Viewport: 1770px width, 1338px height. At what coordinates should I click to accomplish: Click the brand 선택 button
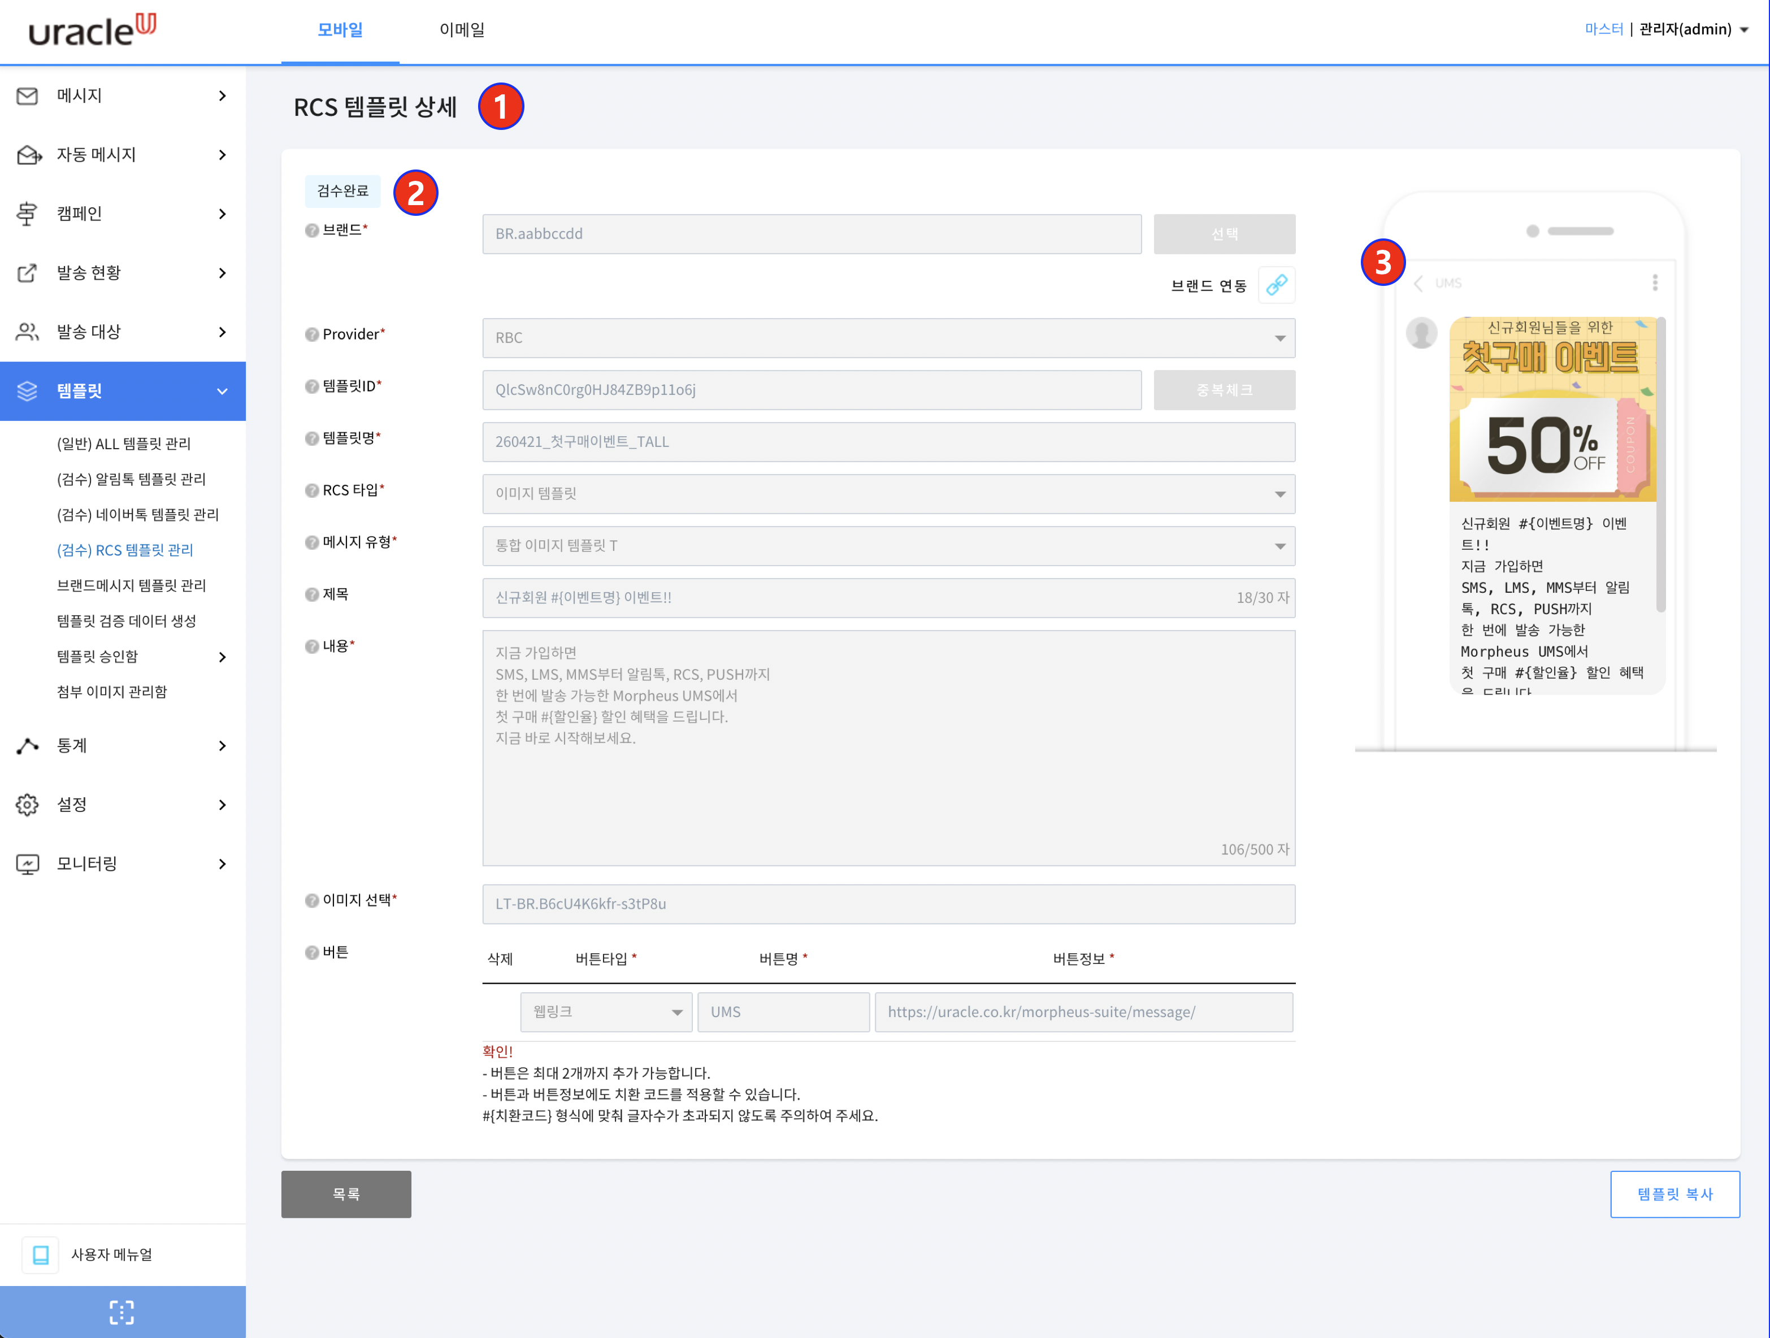click(1224, 234)
